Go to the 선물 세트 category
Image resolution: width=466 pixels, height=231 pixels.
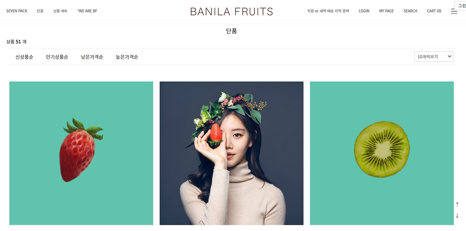pos(60,11)
